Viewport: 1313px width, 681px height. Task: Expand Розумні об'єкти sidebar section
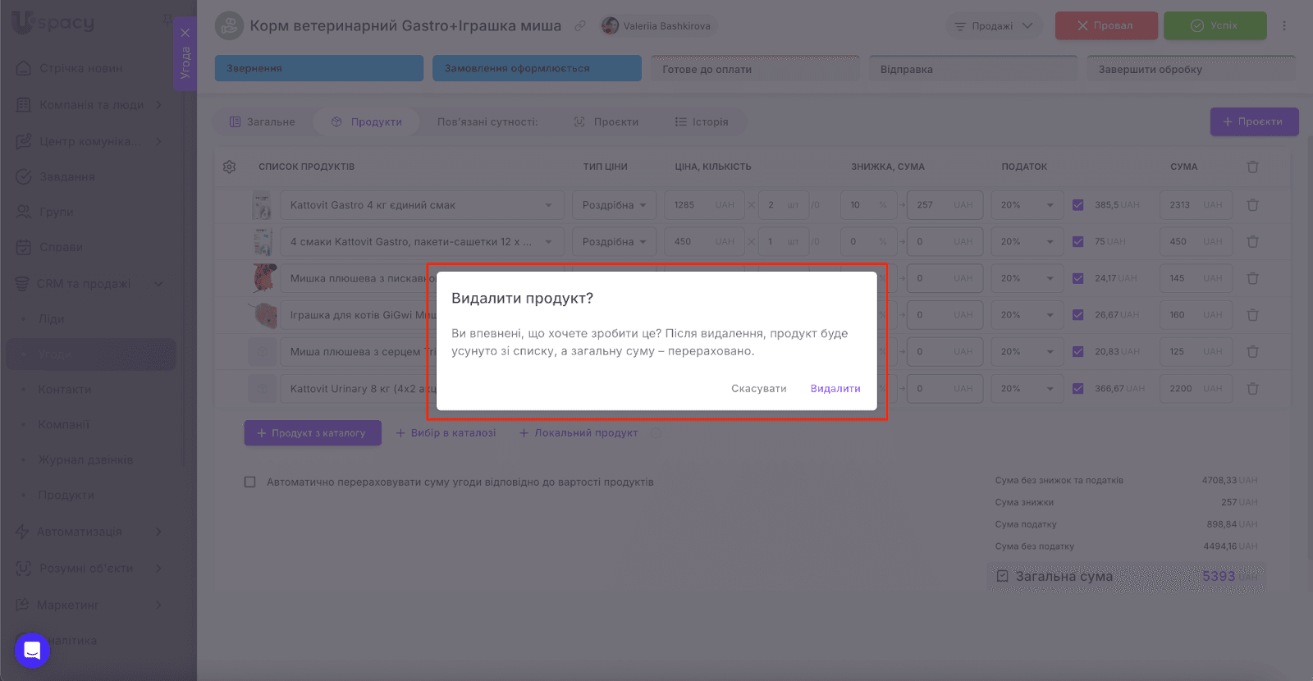pyautogui.click(x=158, y=568)
